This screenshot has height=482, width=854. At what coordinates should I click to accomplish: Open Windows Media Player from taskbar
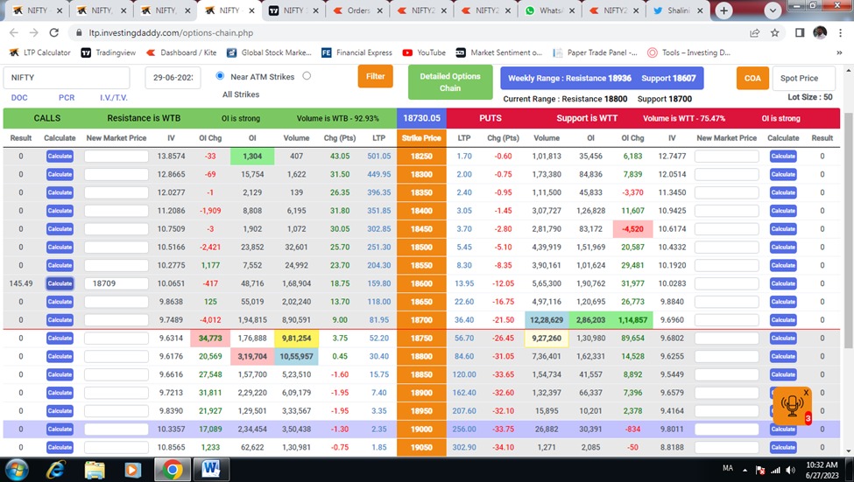(x=133, y=470)
